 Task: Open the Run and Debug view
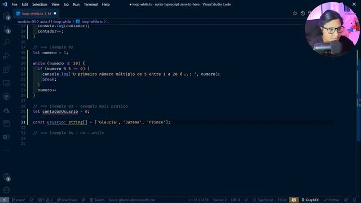pos(6,56)
